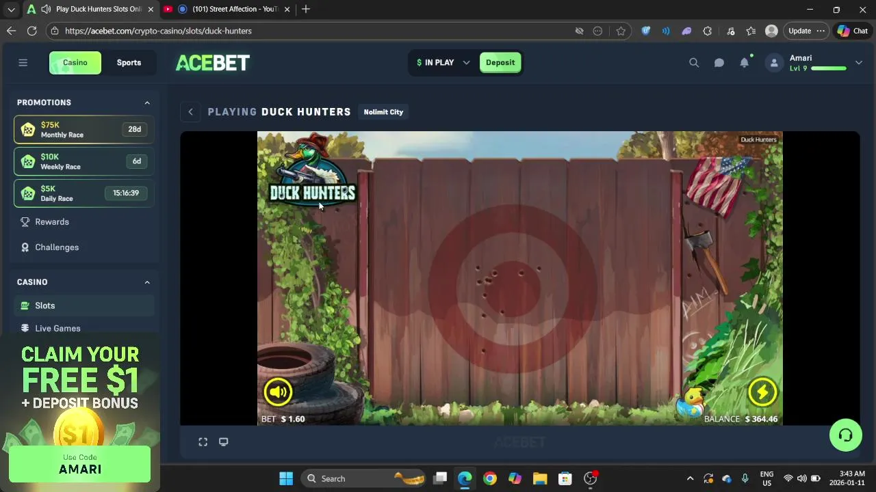Close the Duck Hunters browser tab
The image size is (876, 492).
point(151,10)
